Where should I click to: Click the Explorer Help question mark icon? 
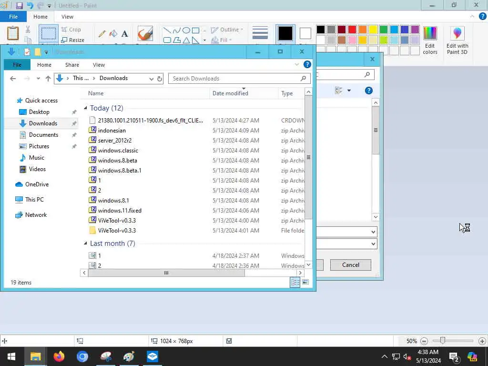(307, 64)
